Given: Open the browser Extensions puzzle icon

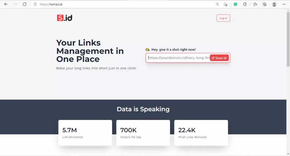Looking at the screenshot, I should coord(245,4).
